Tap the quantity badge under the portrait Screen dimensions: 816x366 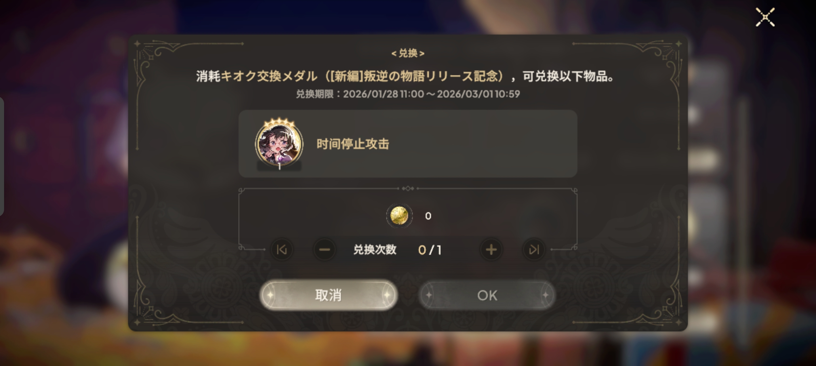(279, 166)
